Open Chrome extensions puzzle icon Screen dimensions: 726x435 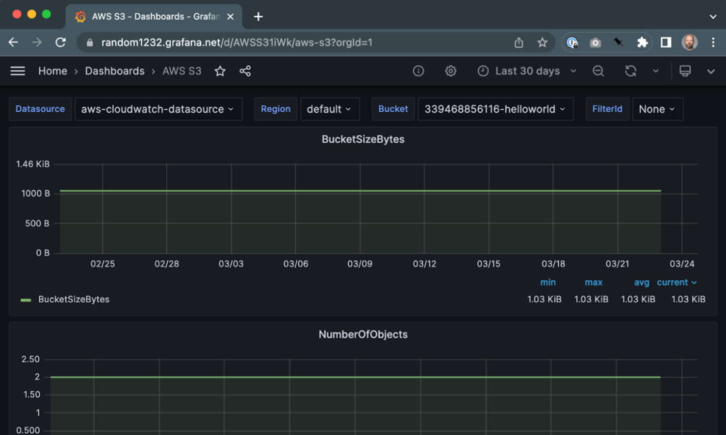pos(642,42)
